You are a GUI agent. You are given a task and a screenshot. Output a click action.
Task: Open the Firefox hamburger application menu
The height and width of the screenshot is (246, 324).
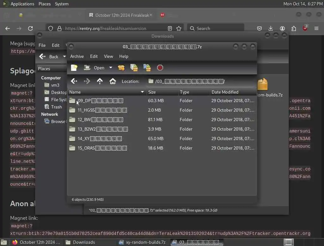pos(316,28)
